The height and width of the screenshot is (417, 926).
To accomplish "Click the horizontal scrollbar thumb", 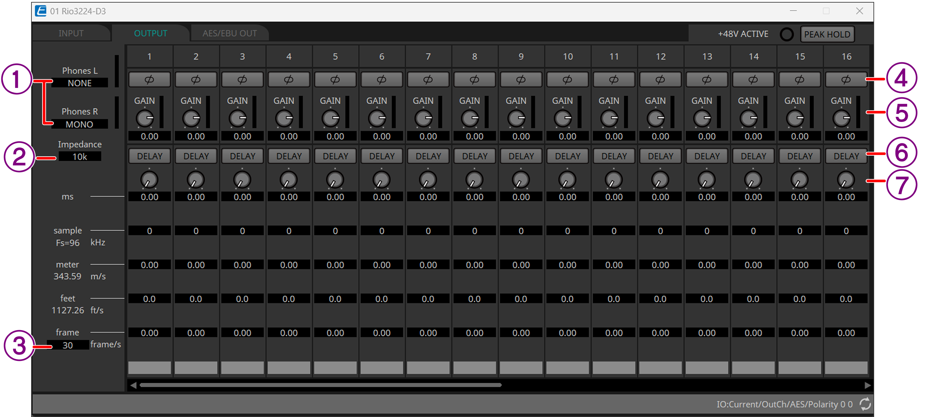I will (321, 385).
